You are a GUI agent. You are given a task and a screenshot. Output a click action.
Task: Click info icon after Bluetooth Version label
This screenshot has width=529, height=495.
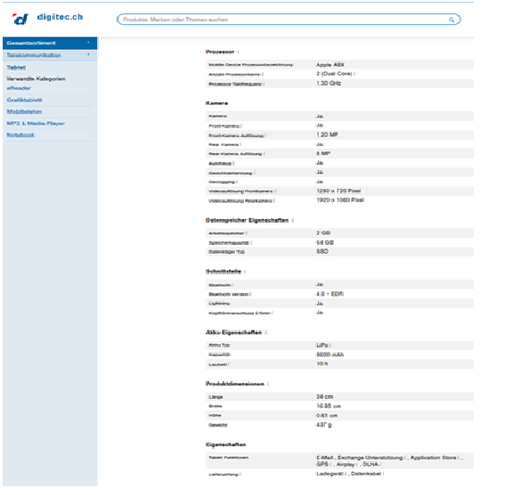pos(250,295)
